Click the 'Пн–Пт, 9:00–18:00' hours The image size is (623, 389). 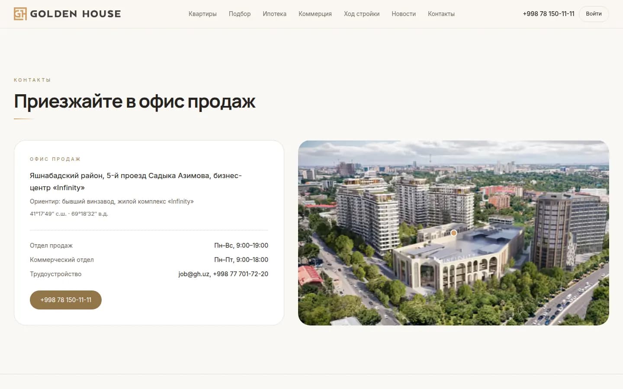[x=241, y=260]
